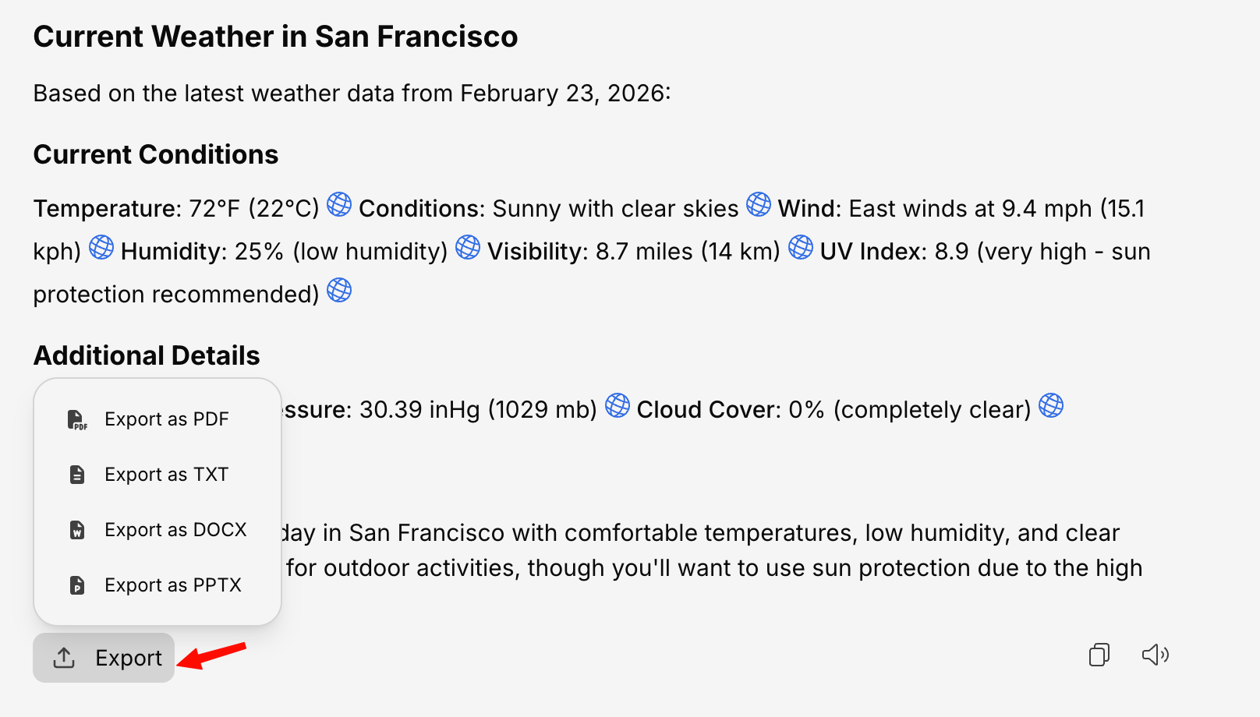The width and height of the screenshot is (1260, 717).
Task: Click the 'Additional Details' heading
Action: 147,355
